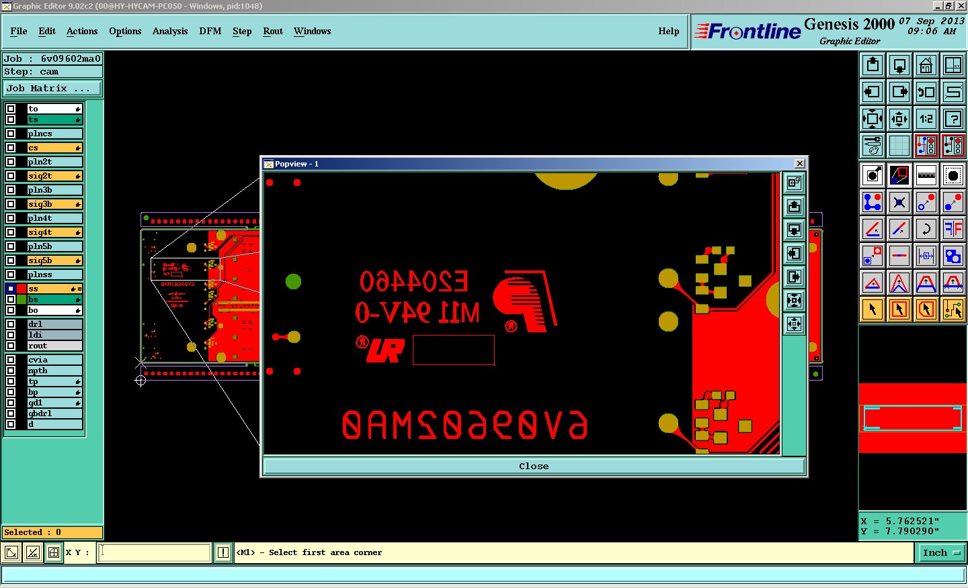Click the green color swatch of layer bs
Screen dimensions: 968x588
point(22,299)
